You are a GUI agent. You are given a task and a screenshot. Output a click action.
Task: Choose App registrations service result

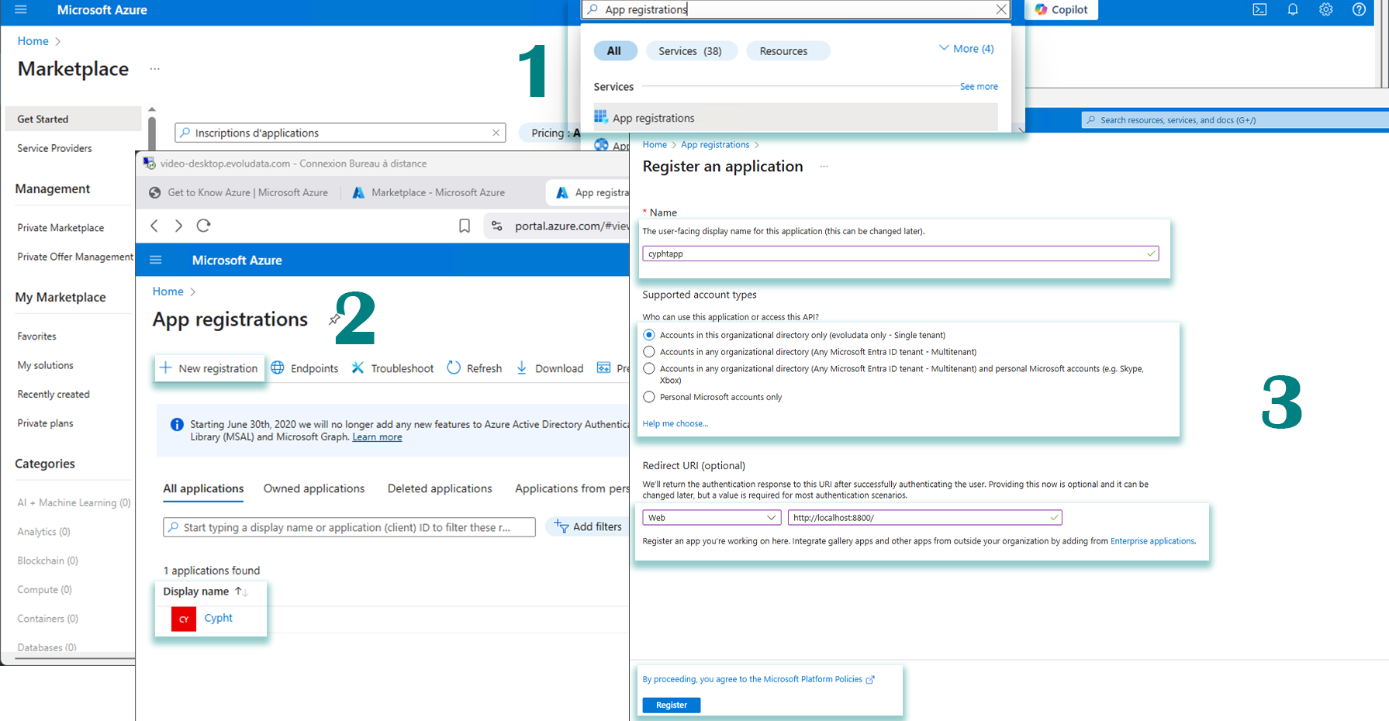coord(795,118)
